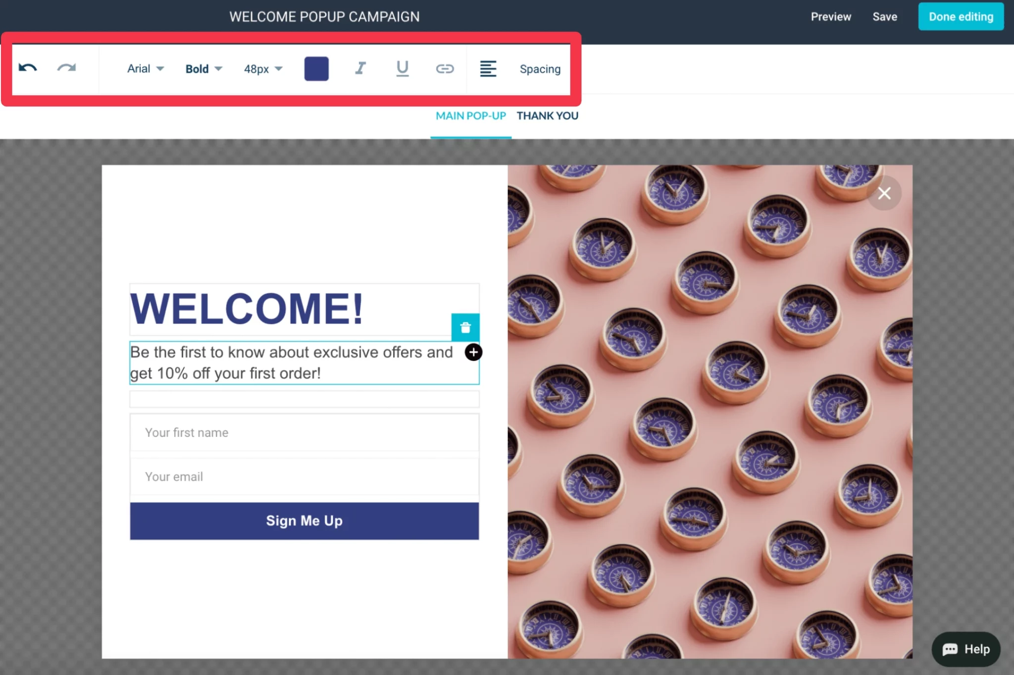Select the Main Pop-up tab
The height and width of the screenshot is (675, 1014).
(x=470, y=115)
